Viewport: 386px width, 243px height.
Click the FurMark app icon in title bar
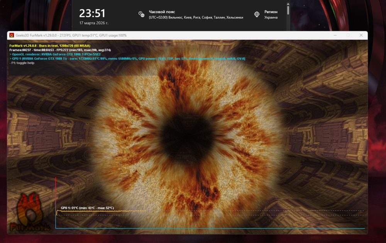[12, 35]
